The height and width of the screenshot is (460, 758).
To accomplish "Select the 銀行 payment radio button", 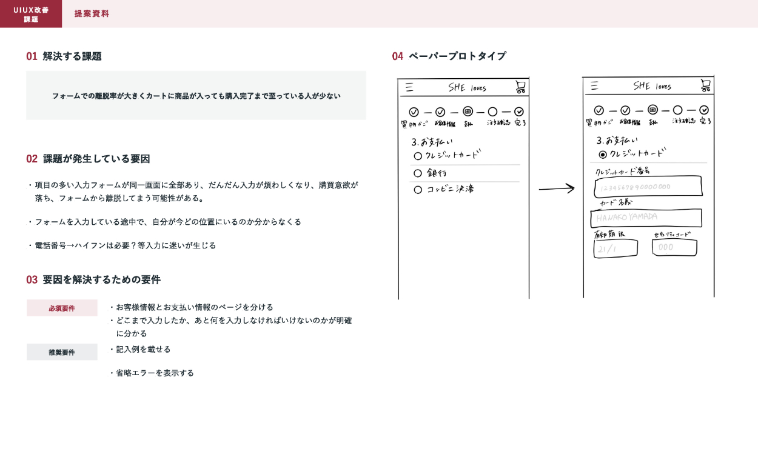I will click(418, 173).
